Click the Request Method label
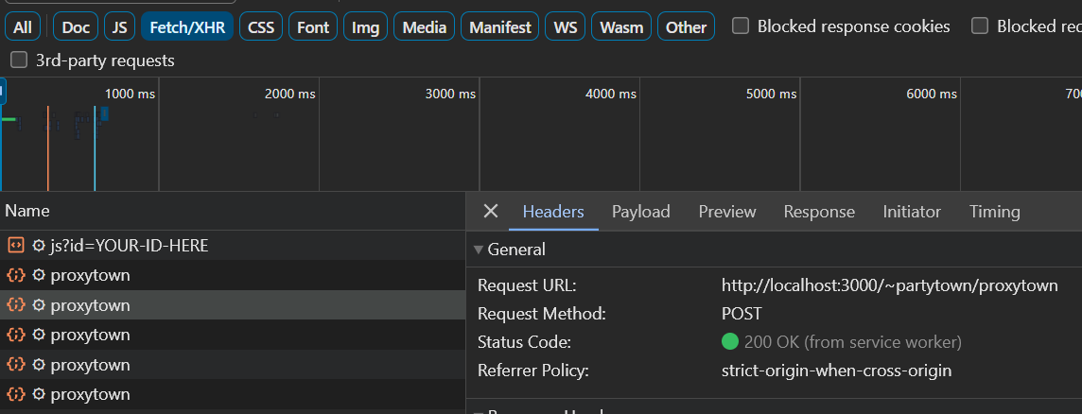The width and height of the screenshot is (1082, 414). coord(542,314)
